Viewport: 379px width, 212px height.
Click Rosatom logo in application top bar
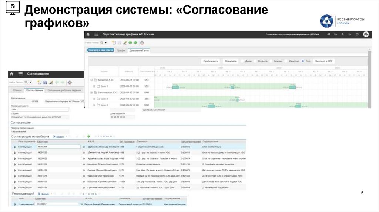[366, 34]
